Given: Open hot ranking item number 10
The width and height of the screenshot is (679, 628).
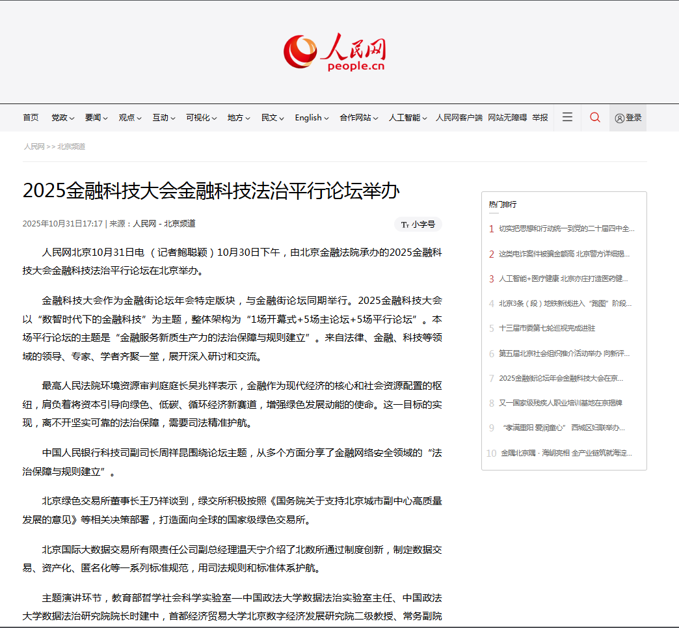Looking at the screenshot, I should pyautogui.click(x=566, y=453).
